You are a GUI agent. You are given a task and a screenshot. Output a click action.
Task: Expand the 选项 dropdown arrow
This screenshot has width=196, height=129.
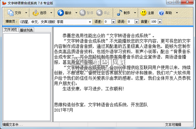[51, 13]
